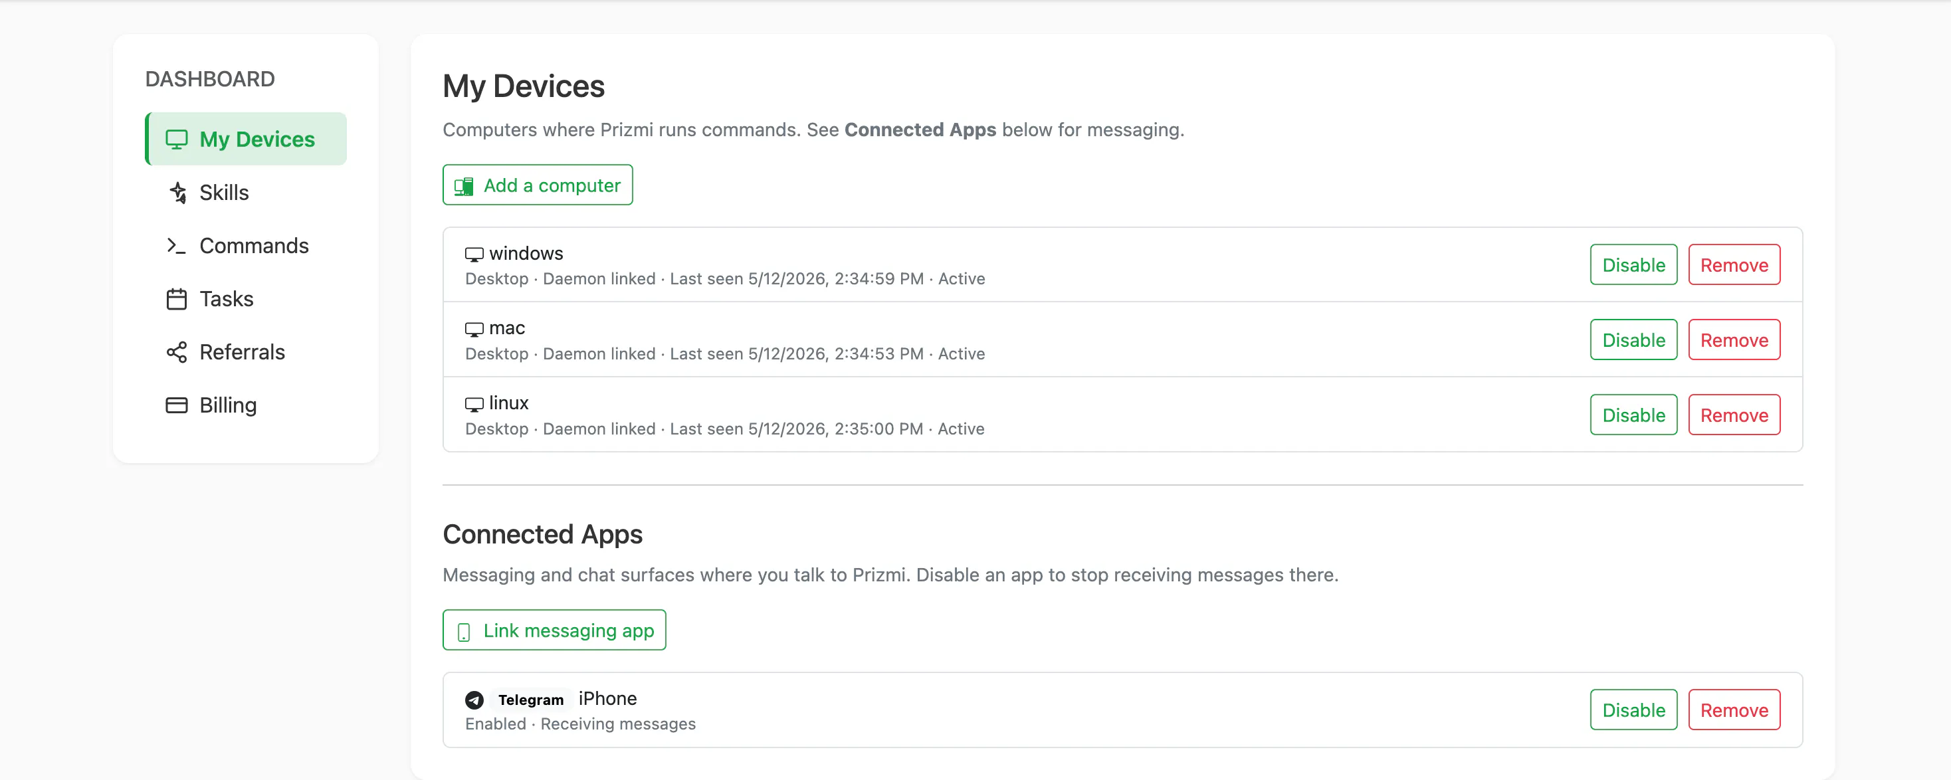This screenshot has width=1951, height=780.
Task: Remove the linux device
Action: pyautogui.click(x=1734, y=414)
